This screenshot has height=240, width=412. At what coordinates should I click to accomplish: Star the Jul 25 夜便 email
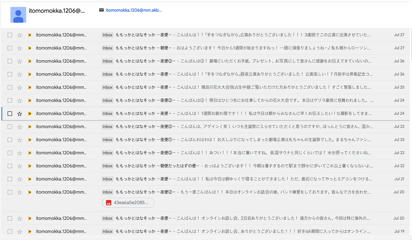[x=20, y=87]
